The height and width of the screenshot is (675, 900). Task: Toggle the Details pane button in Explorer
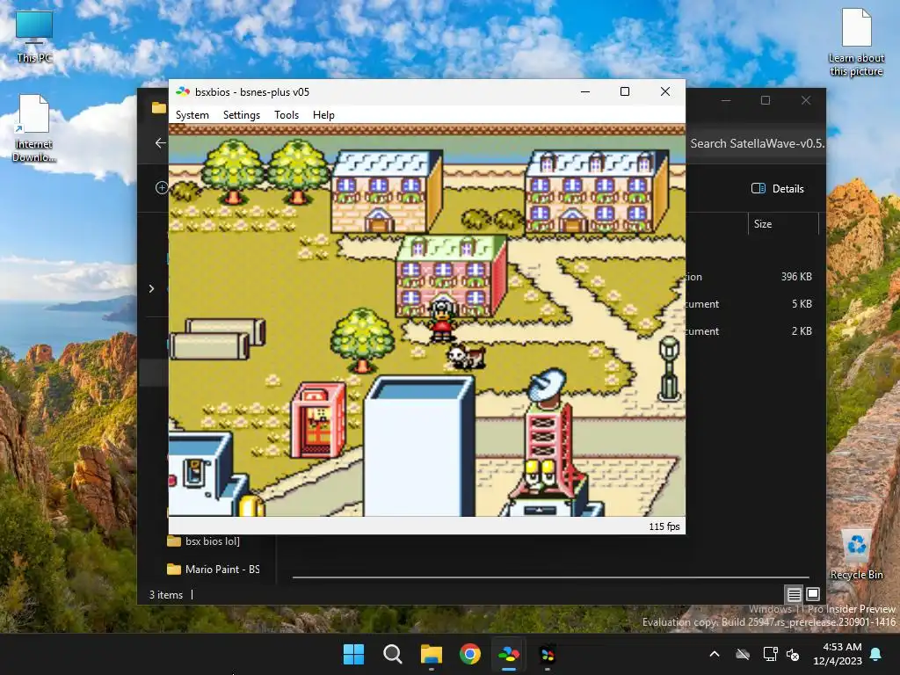pos(778,188)
